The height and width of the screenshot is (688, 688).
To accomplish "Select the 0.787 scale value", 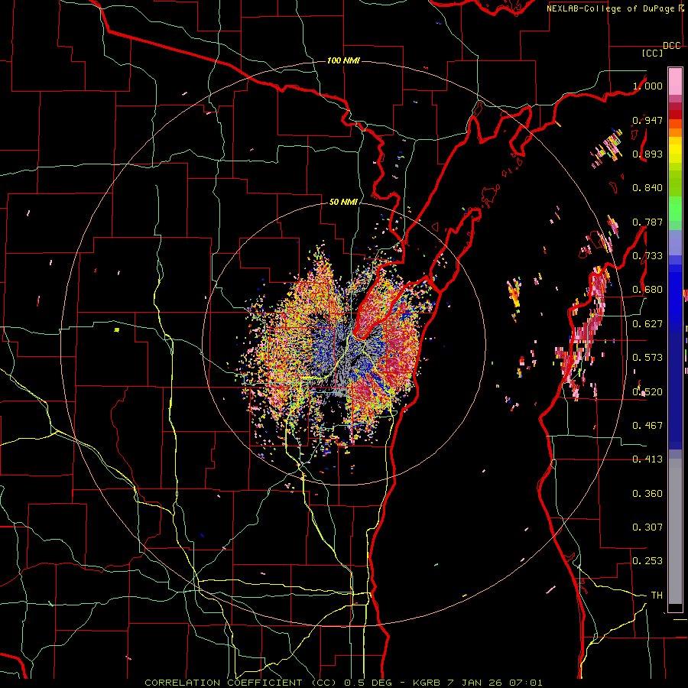I will (x=647, y=222).
